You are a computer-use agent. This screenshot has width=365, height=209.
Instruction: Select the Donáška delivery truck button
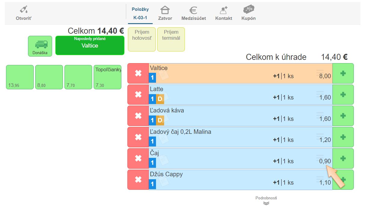pos(40,46)
